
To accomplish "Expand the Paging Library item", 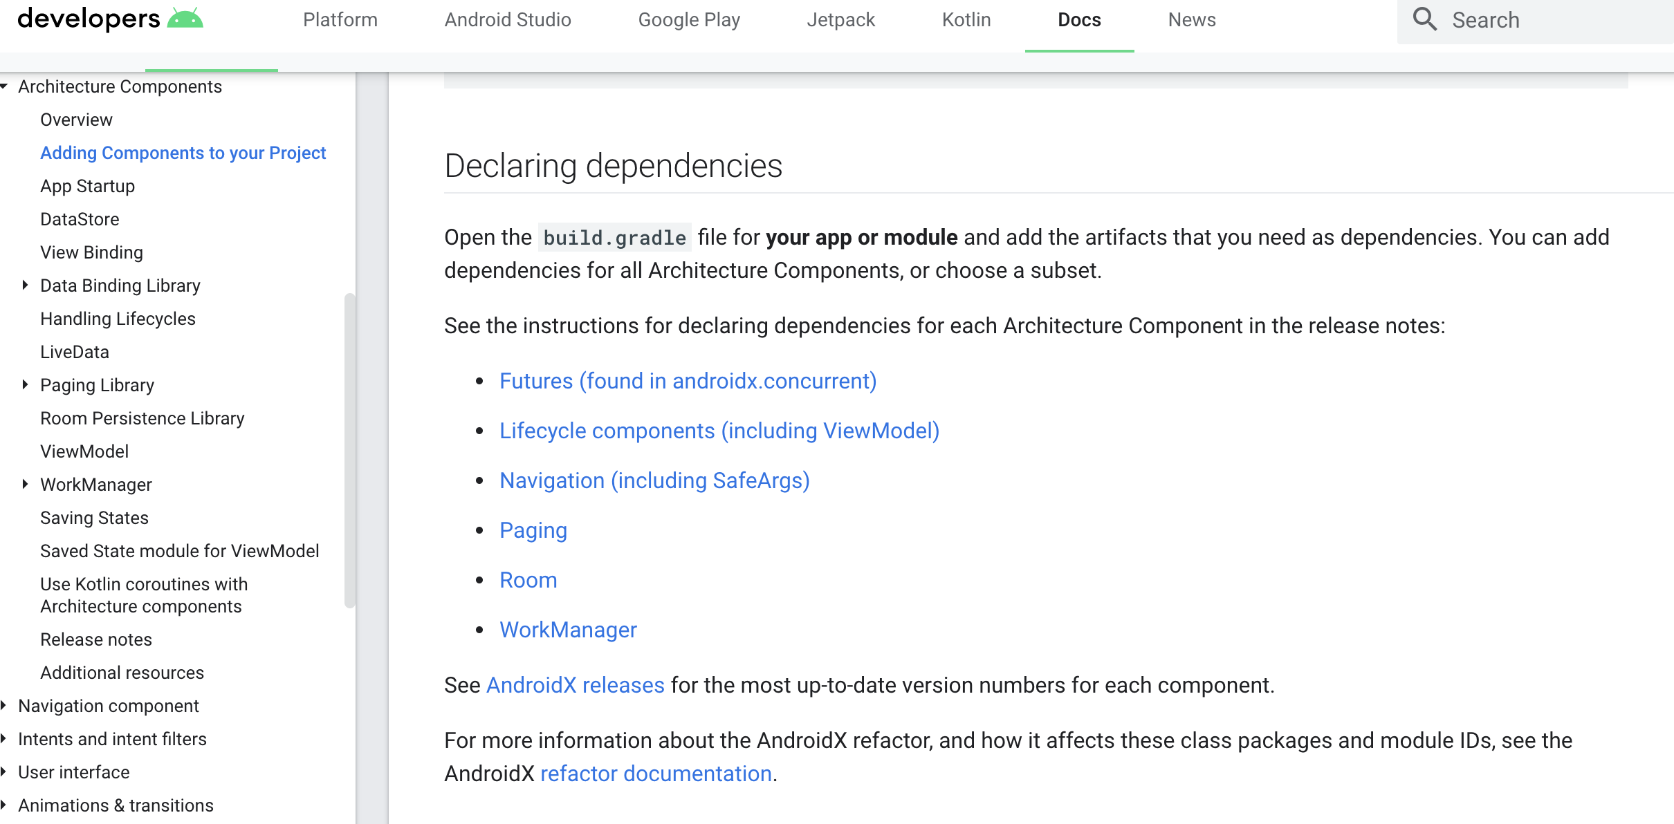I will coord(26,385).
